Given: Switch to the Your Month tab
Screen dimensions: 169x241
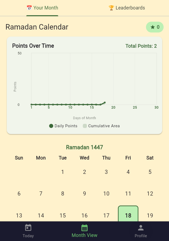Looking at the screenshot, I should coord(42,8).
